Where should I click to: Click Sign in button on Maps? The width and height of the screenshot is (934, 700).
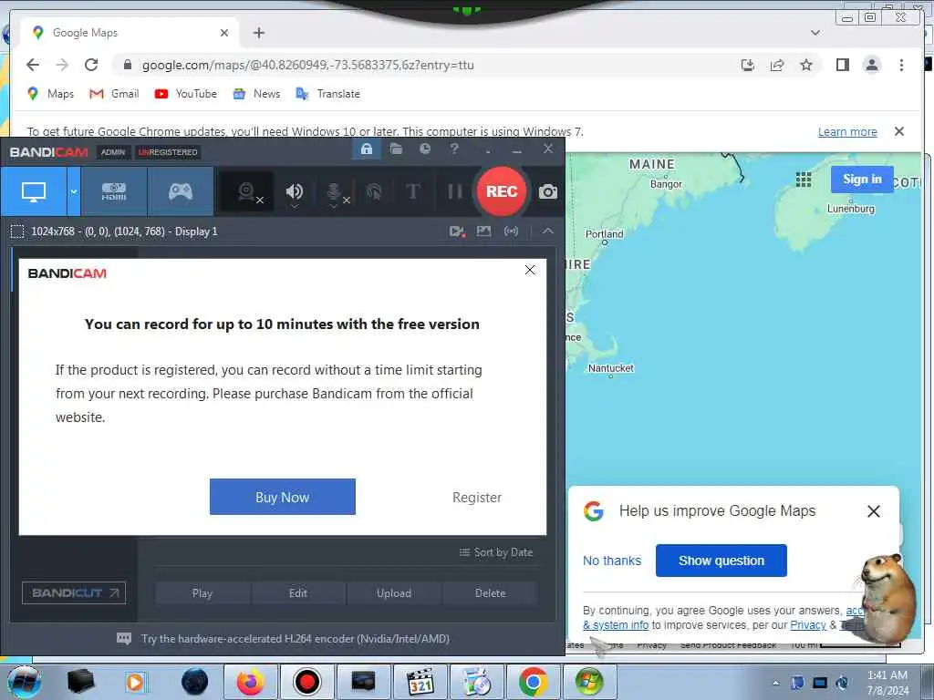coord(862,180)
